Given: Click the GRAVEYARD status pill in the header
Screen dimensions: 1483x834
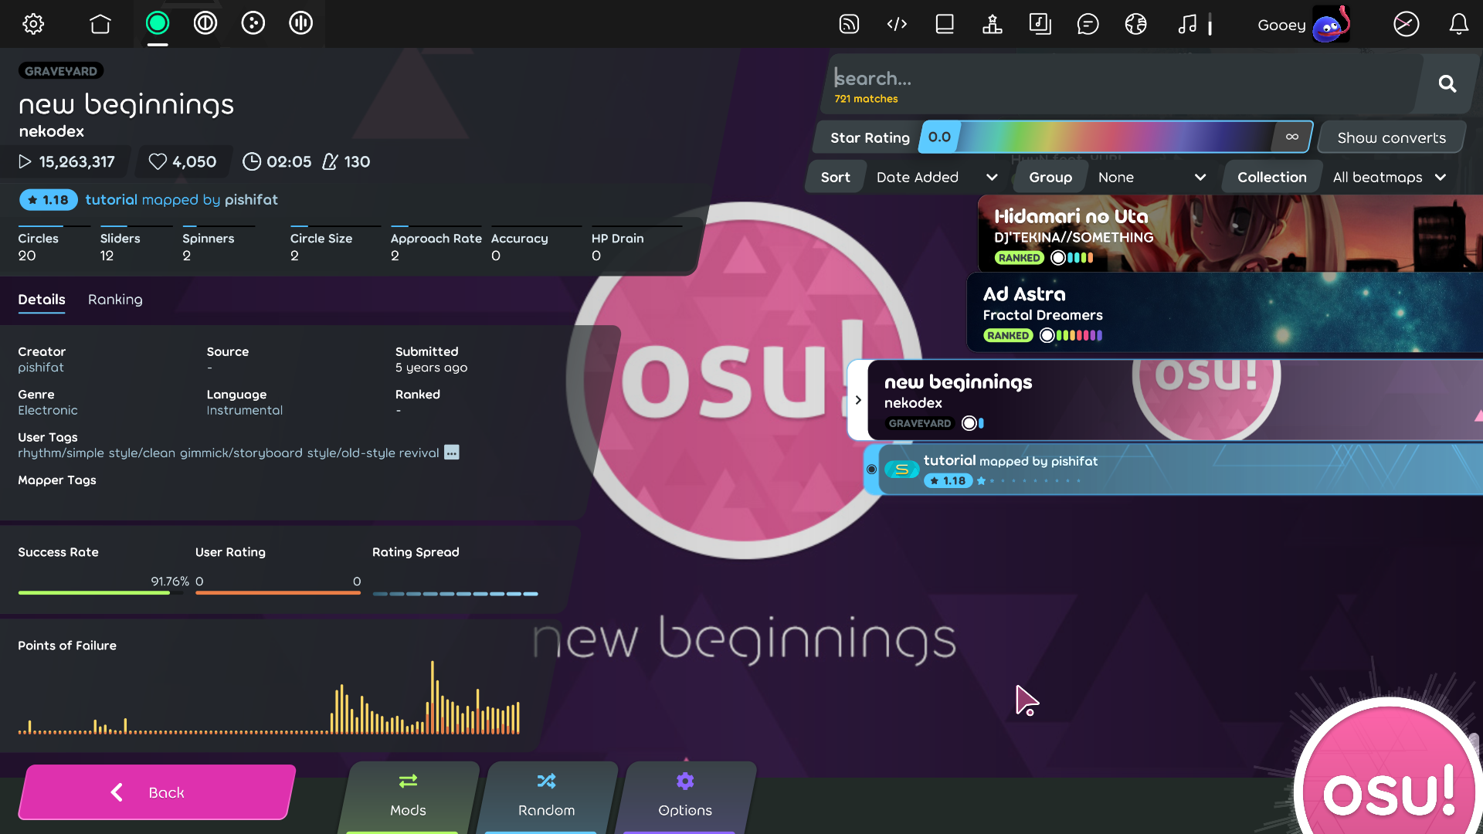Looking at the screenshot, I should pos(61,71).
